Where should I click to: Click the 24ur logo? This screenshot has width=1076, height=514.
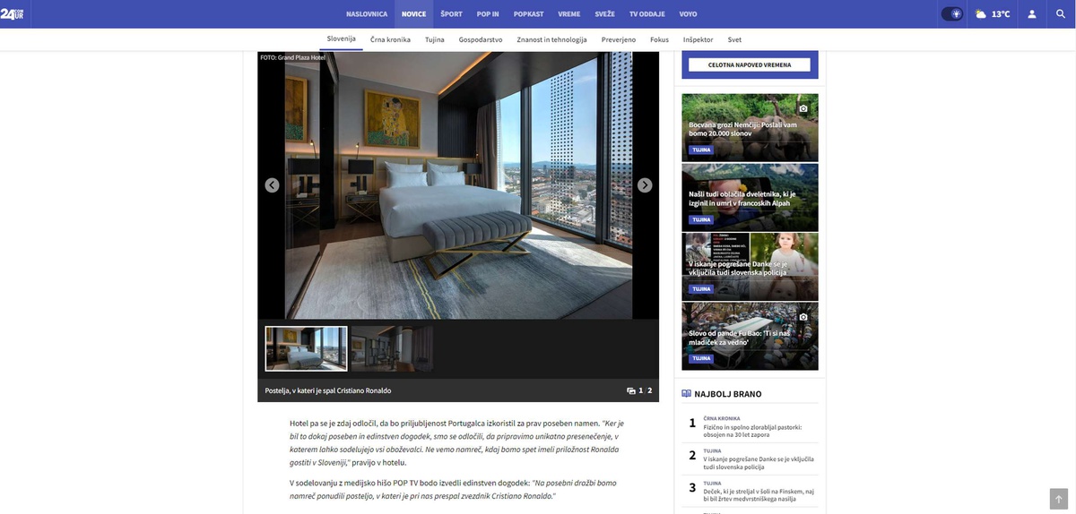[x=12, y=13]
